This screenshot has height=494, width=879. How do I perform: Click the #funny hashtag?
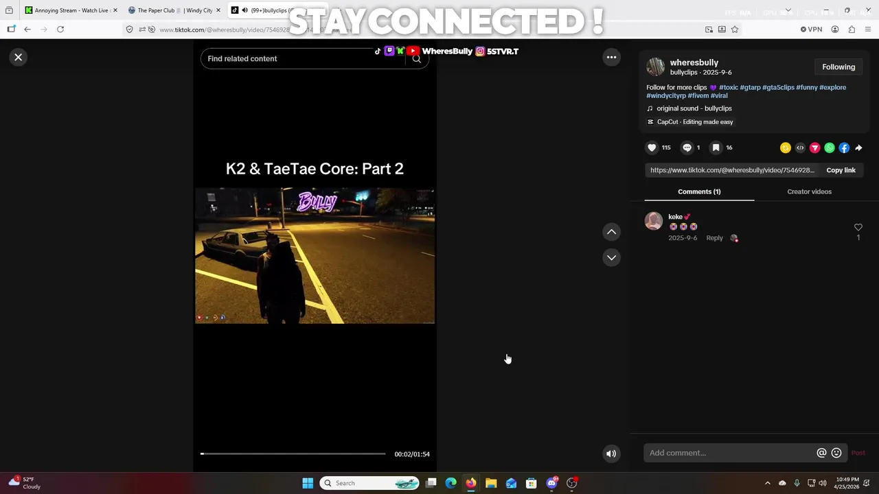pyautogui.click(x=807, y=87)
